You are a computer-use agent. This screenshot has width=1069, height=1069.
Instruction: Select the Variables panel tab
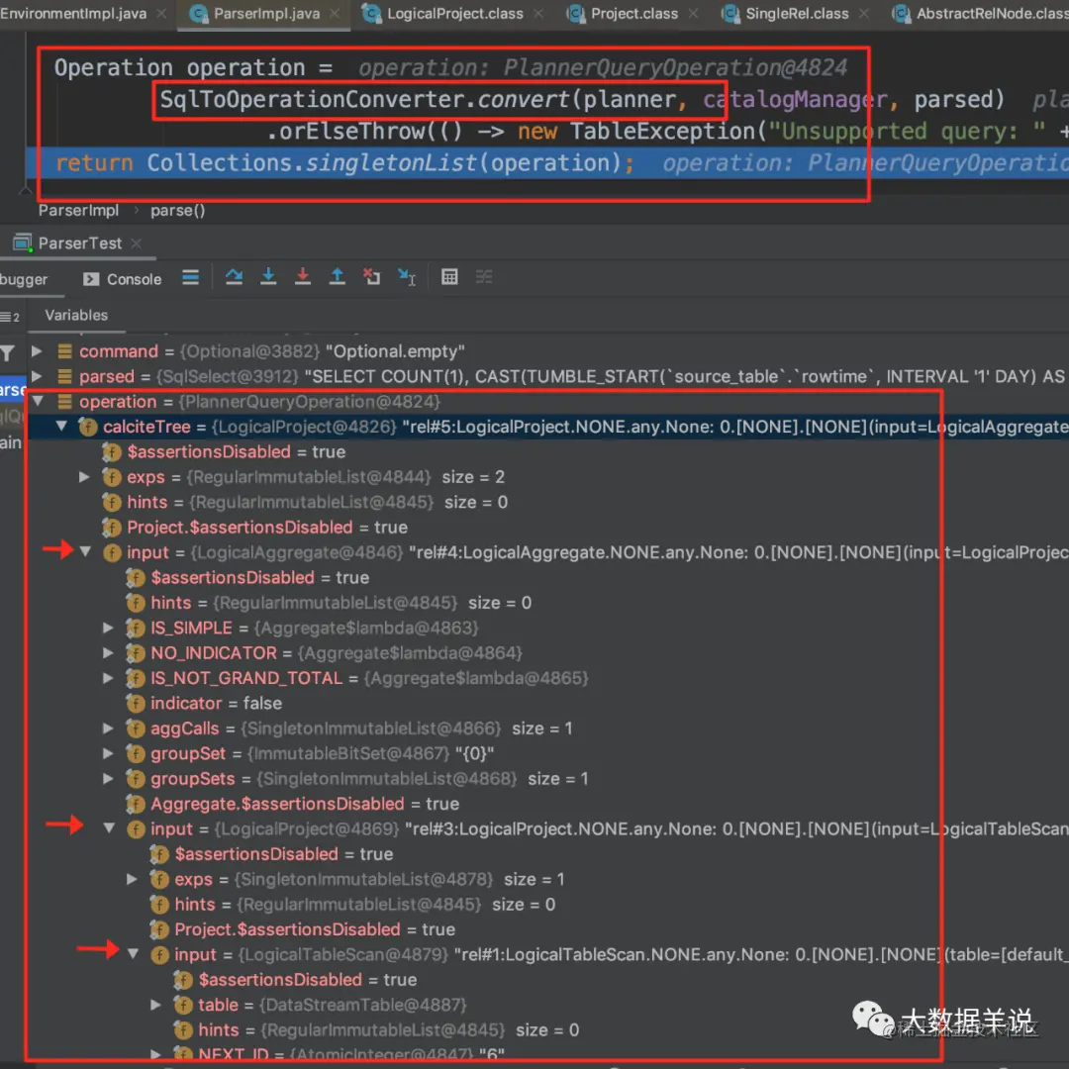[76, 316]
